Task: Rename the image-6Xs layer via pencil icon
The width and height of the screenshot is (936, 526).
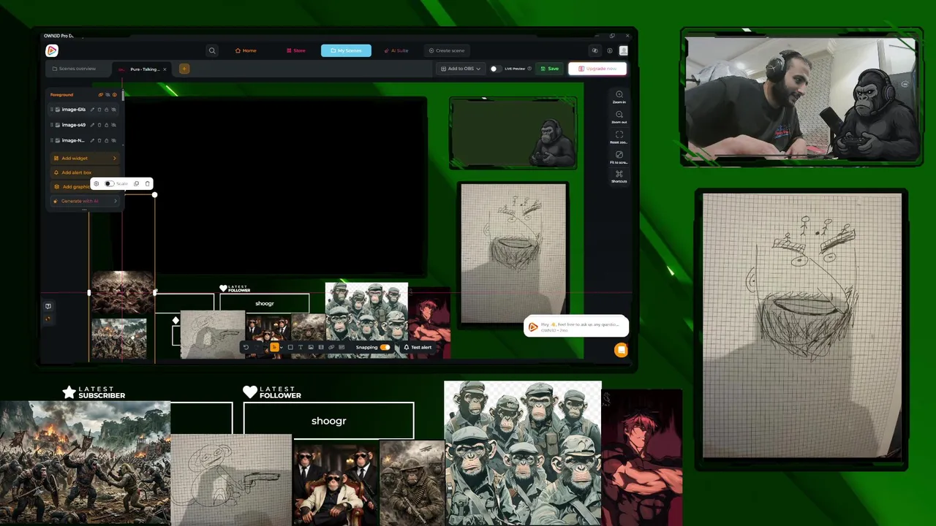Action: (93, 110)
